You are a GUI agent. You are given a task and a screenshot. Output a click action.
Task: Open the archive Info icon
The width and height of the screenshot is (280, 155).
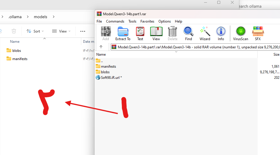pyautogui.click(x=221, y=33)
